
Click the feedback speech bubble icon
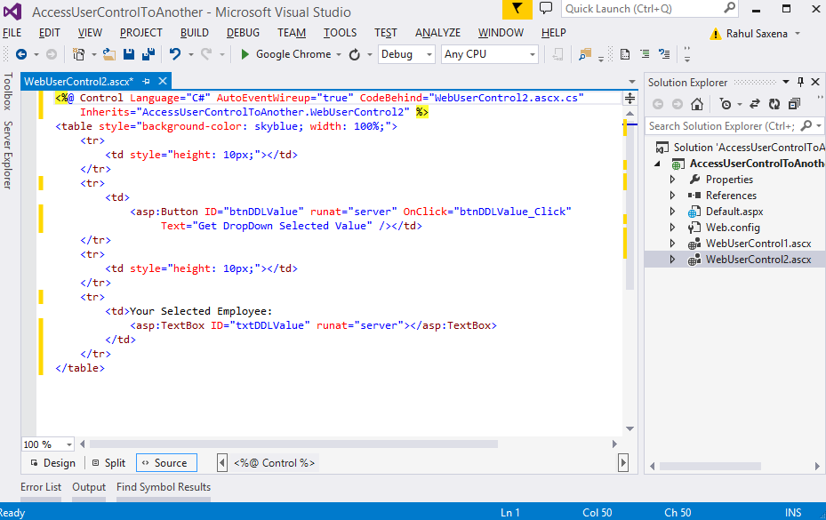point(546,9)
